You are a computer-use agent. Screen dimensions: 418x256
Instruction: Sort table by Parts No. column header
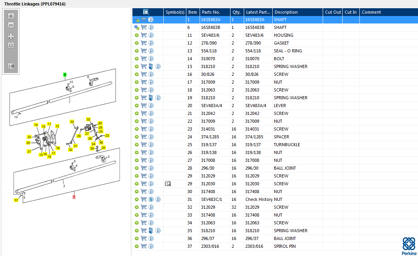(x=211, y=12)
